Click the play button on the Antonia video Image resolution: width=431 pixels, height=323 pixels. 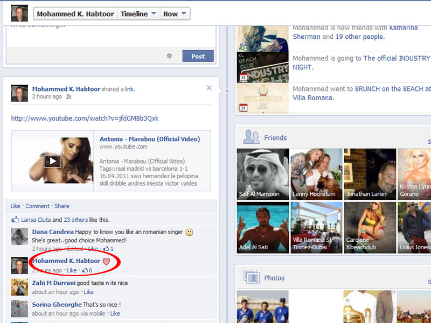click(52, 161)
